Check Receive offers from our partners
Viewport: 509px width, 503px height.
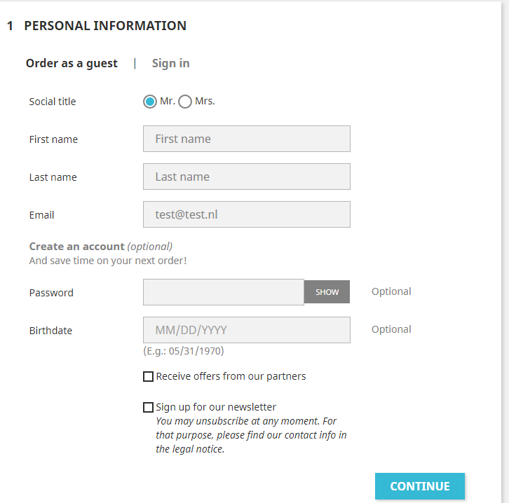148,377
